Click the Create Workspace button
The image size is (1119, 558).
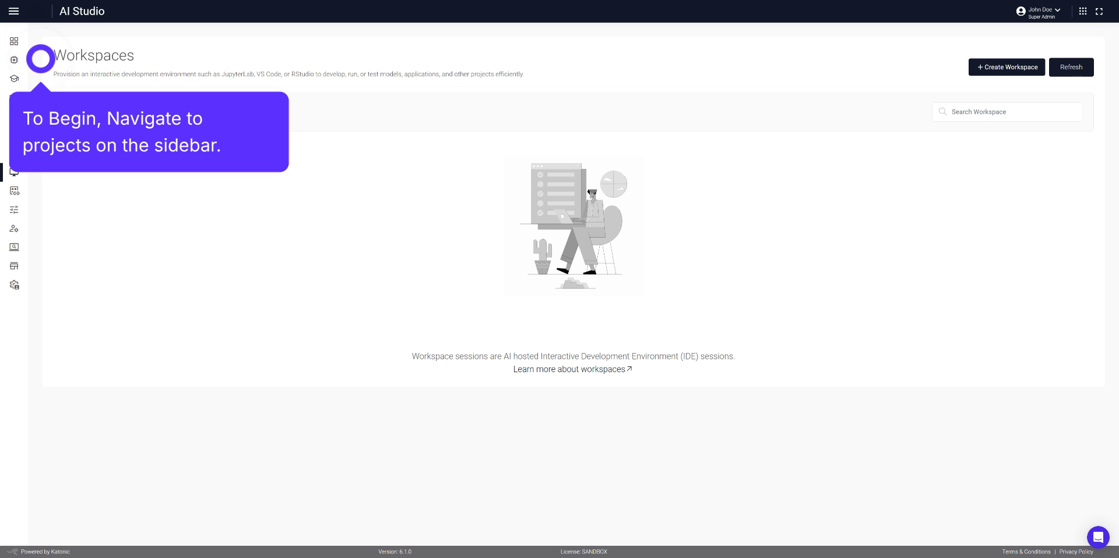1006,67
